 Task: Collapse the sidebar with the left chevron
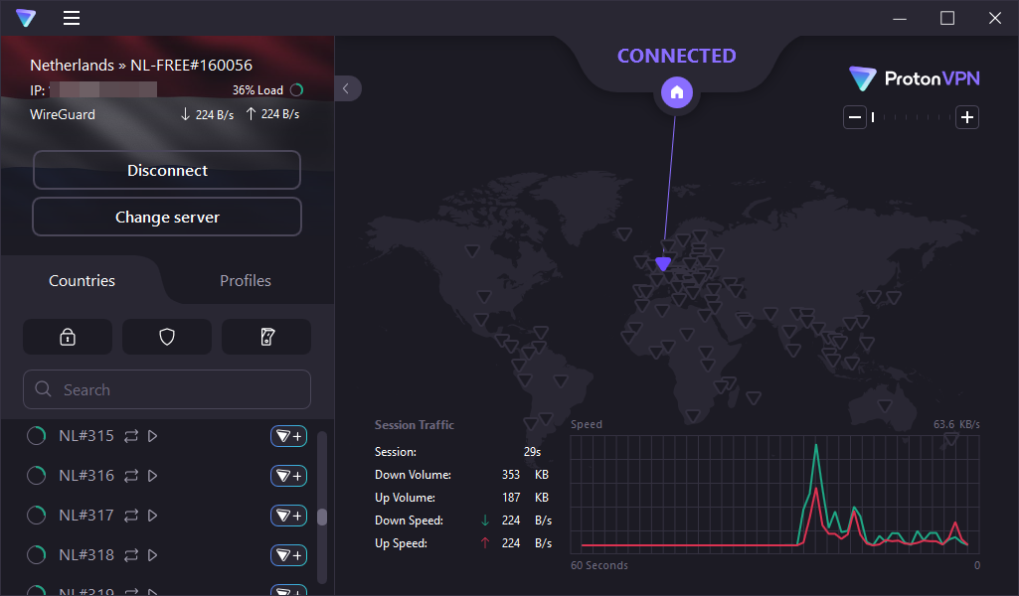click(346, 88)
